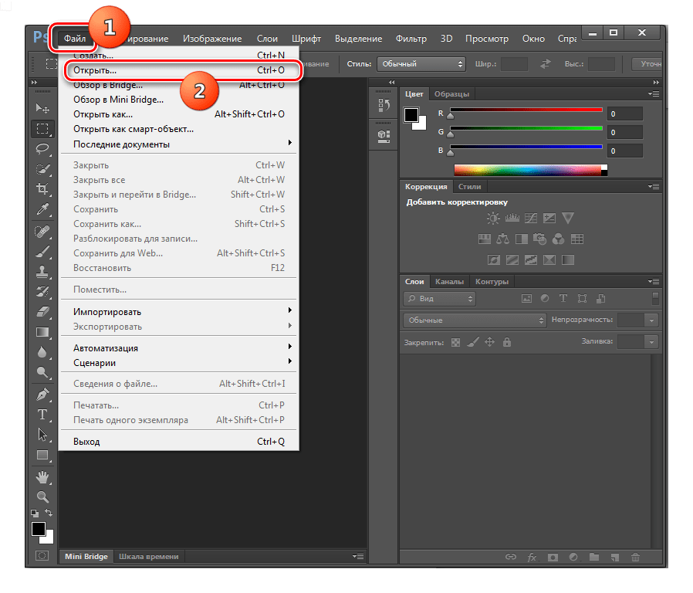Image resolution: width=693 pixels, height=593 pixels.
Task: Pick the Eyedropper tool
Action: click(x=42, y=209)
